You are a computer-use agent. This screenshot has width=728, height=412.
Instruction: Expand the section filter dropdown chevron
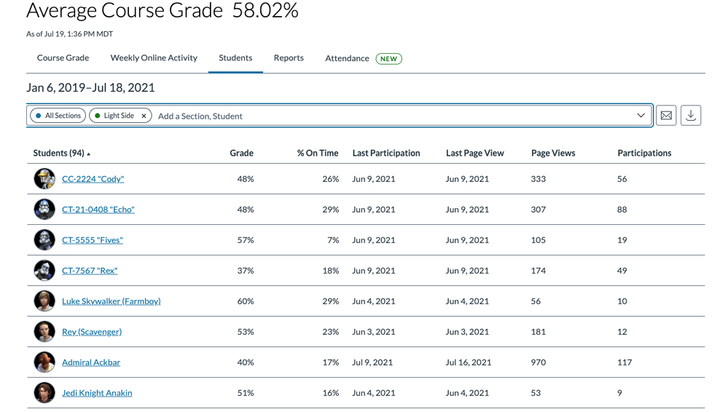click(x=641, y=116)
